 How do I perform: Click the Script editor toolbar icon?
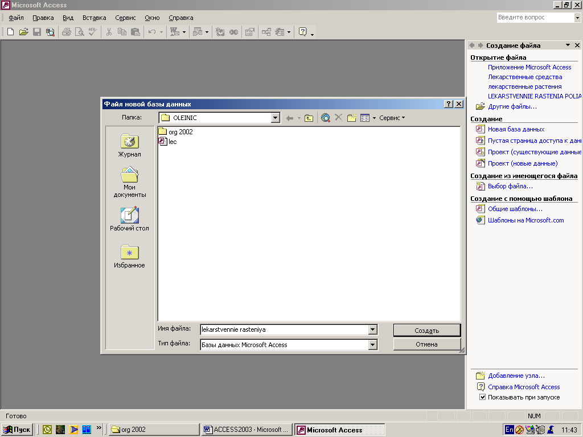click(x=233, y=32)
